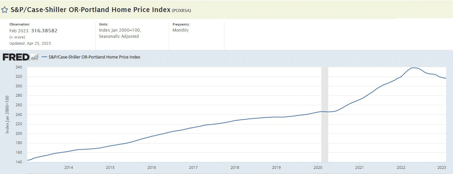Click the 2019 x-axis label
453x174 pixels.
tap(276, 167)
